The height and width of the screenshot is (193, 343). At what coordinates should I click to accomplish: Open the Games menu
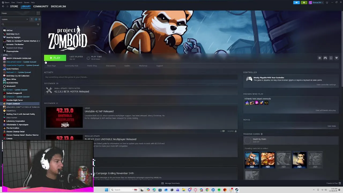(x=27, y=2)
